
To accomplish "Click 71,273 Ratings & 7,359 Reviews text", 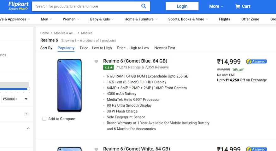I will (x=142, y=67).
